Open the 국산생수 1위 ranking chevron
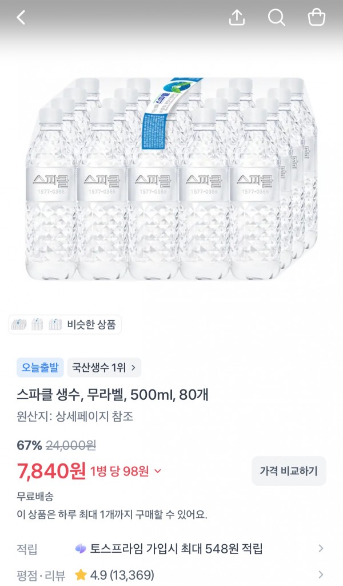This screenshot has height=586, width=343. (133, 368)
